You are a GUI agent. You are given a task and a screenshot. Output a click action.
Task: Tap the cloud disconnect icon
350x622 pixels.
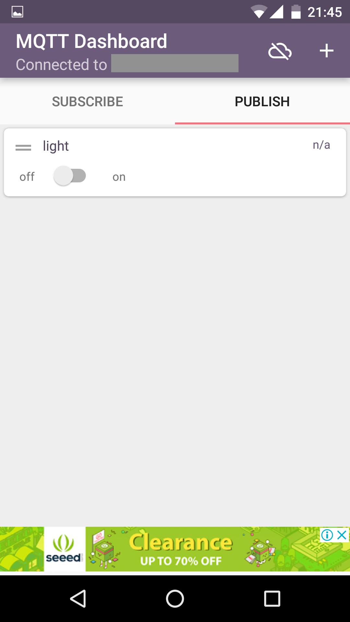tap(280, 51)
